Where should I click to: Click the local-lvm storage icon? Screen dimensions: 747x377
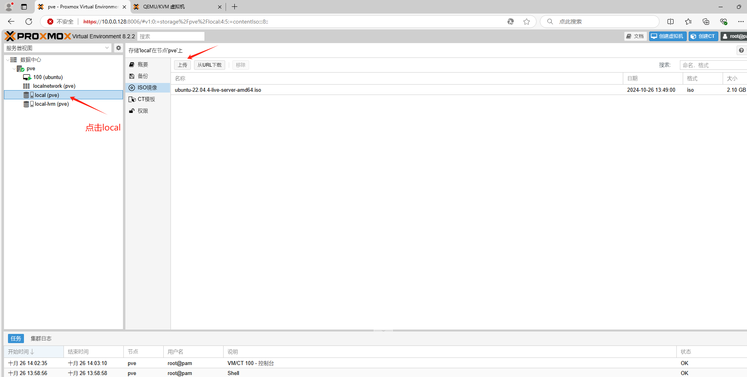point(28,104)
